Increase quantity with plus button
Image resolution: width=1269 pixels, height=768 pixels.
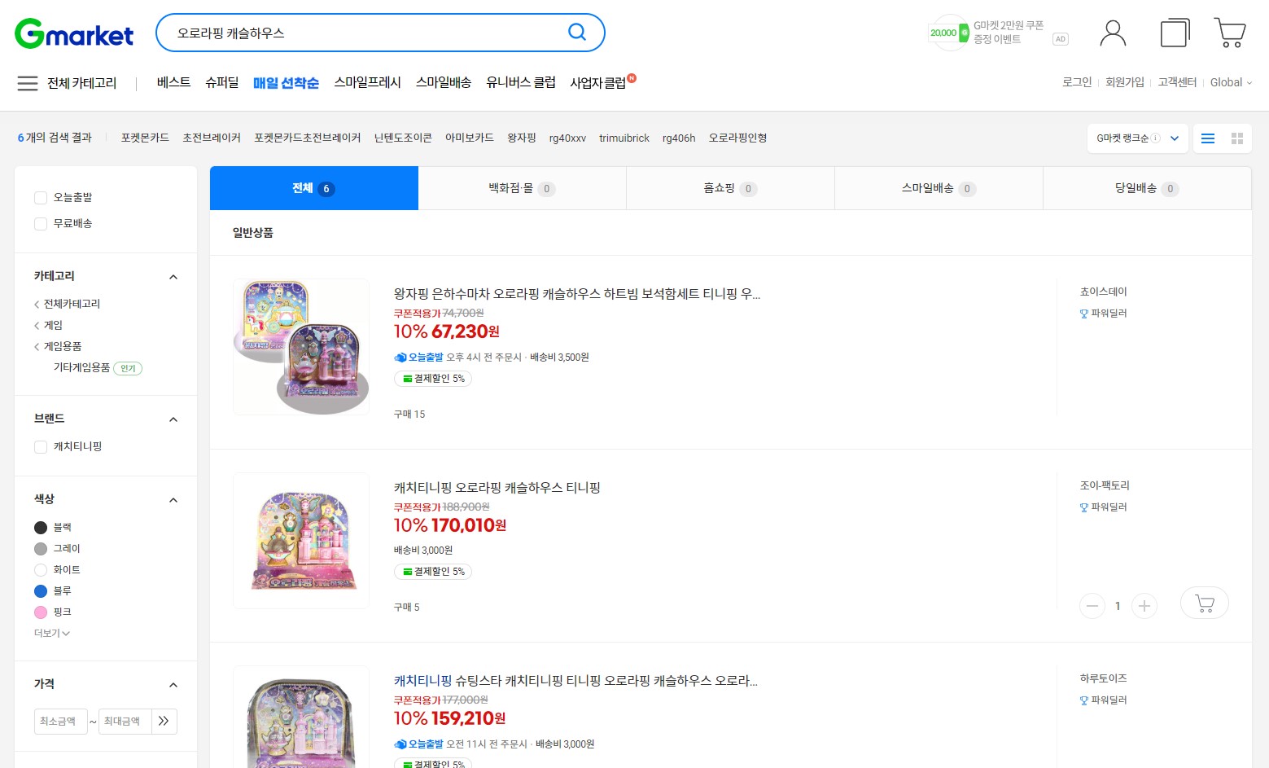1144,606
